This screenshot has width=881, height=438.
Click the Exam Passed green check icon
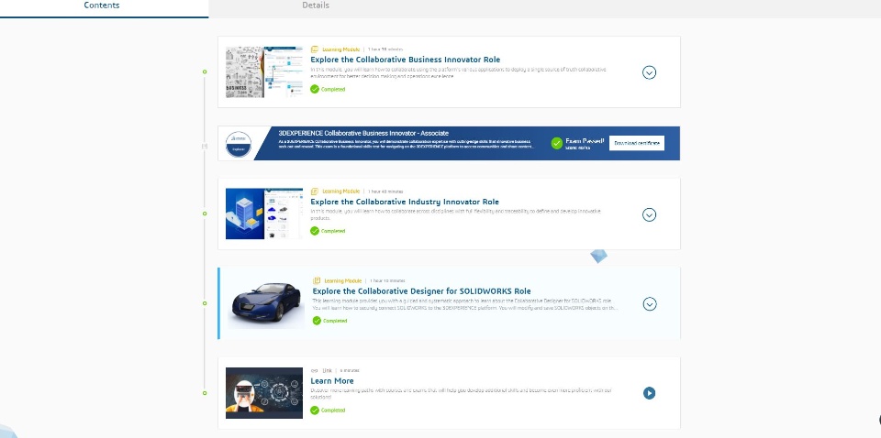pyautogui.click(x=557, y=144)
